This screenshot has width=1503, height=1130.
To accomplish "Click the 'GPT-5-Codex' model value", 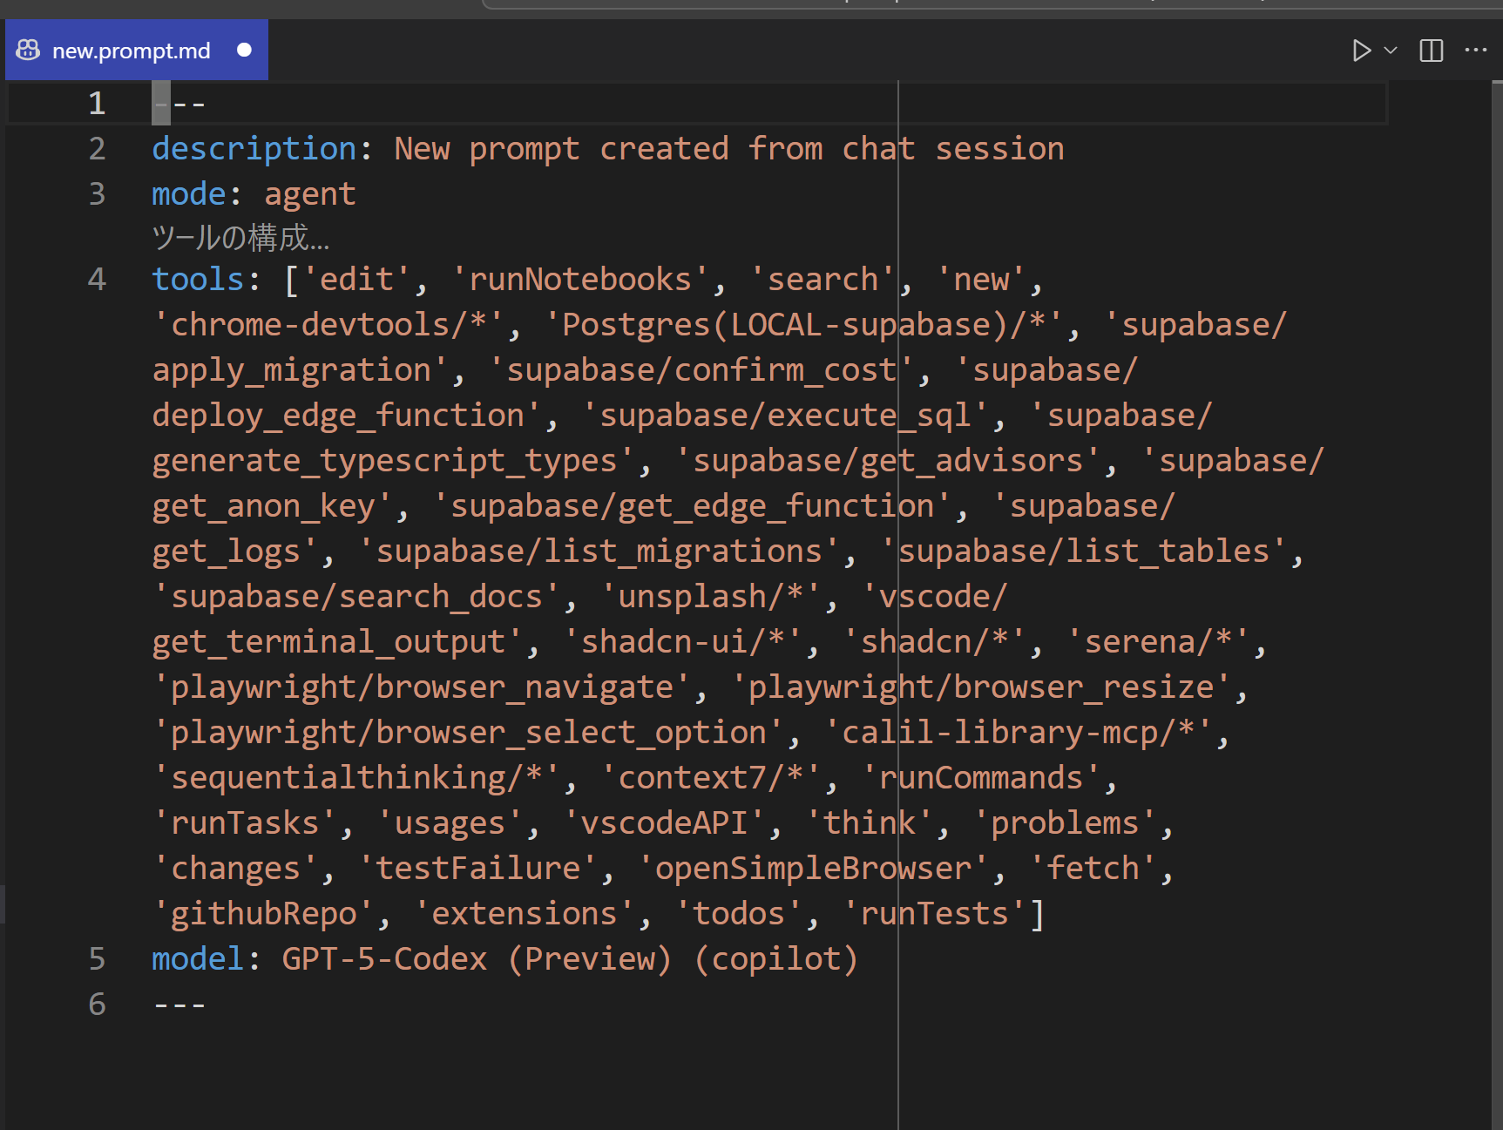I will (x=384, y=959).
